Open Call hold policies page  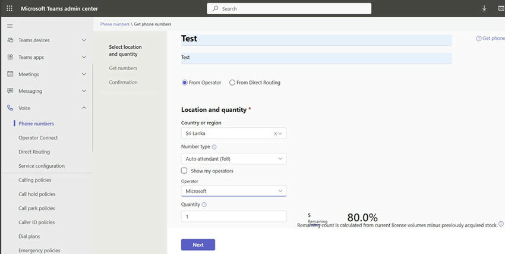tap(37, 194)
